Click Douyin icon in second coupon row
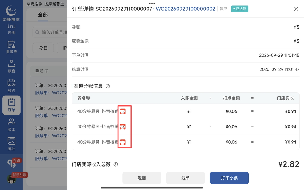304x190 pixels. tap(123, 126)
